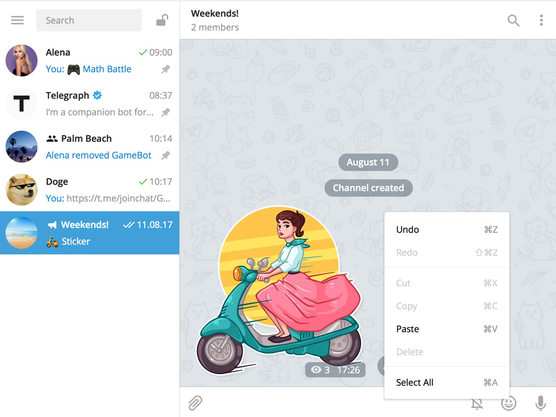Open the hamburger main menu
The width and height of the screenshot is (556, 417).
[18, 20]
